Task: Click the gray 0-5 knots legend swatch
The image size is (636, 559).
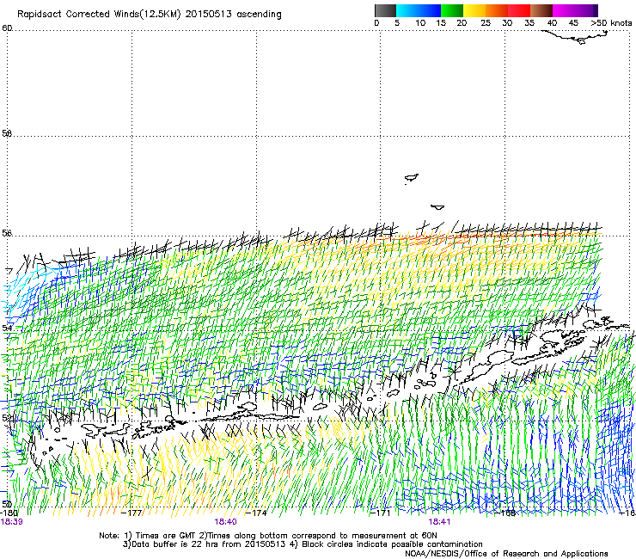Action: pyautogui.click(x=385, y=10)
